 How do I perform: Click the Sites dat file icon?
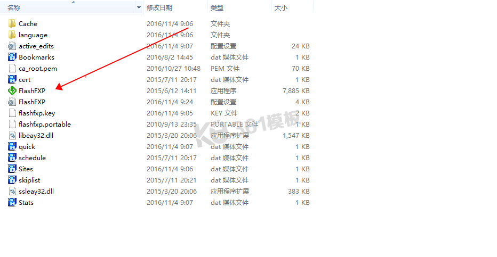12,169
